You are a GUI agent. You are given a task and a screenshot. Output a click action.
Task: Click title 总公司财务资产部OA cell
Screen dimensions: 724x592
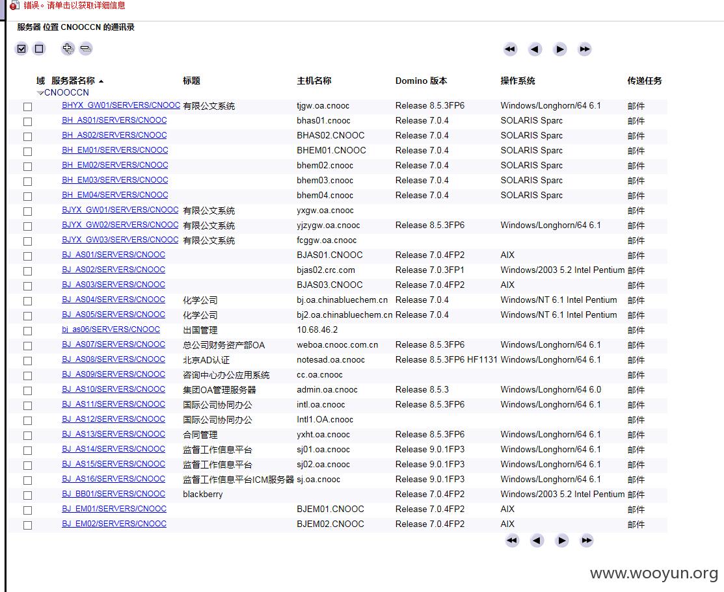(224, 345)
